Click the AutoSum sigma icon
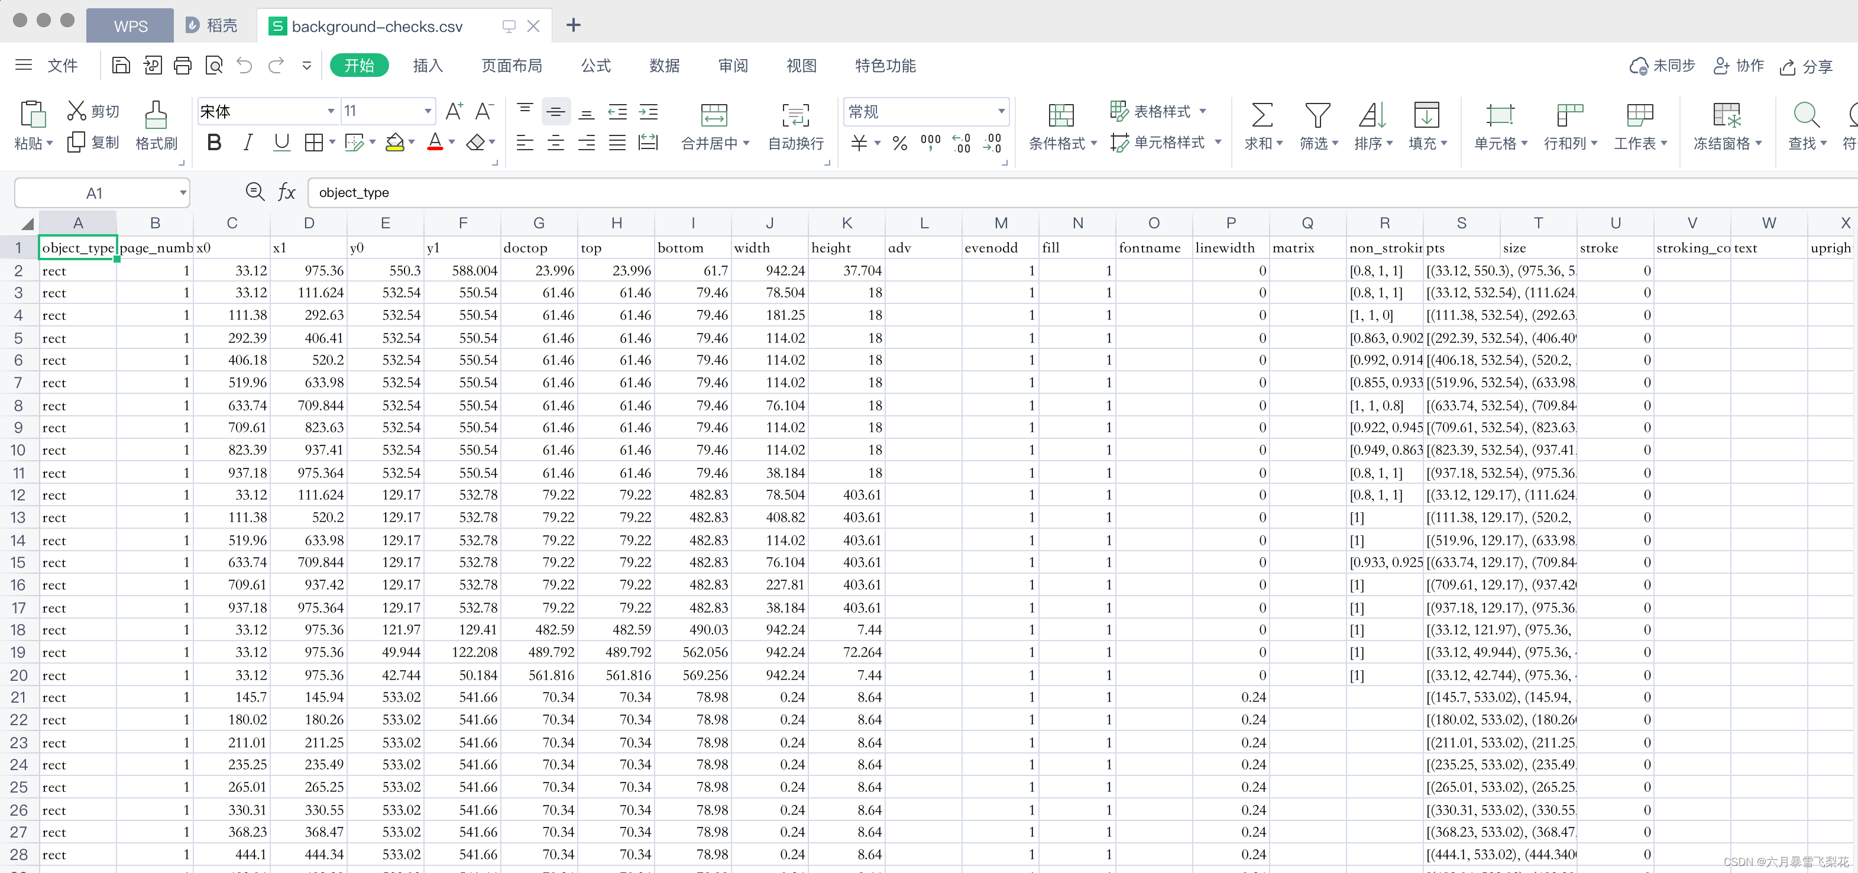The width and height of the screenshot is (1858, 873). click(x=1261, y=115)
